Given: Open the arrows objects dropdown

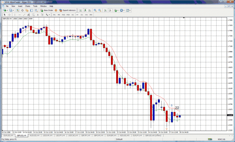Looking at the screenshot, I should pos(48,15).
